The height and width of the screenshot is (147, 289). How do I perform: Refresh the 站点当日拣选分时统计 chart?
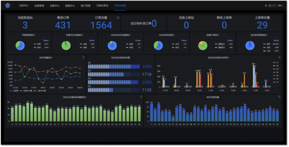click(x=279, y=57)
